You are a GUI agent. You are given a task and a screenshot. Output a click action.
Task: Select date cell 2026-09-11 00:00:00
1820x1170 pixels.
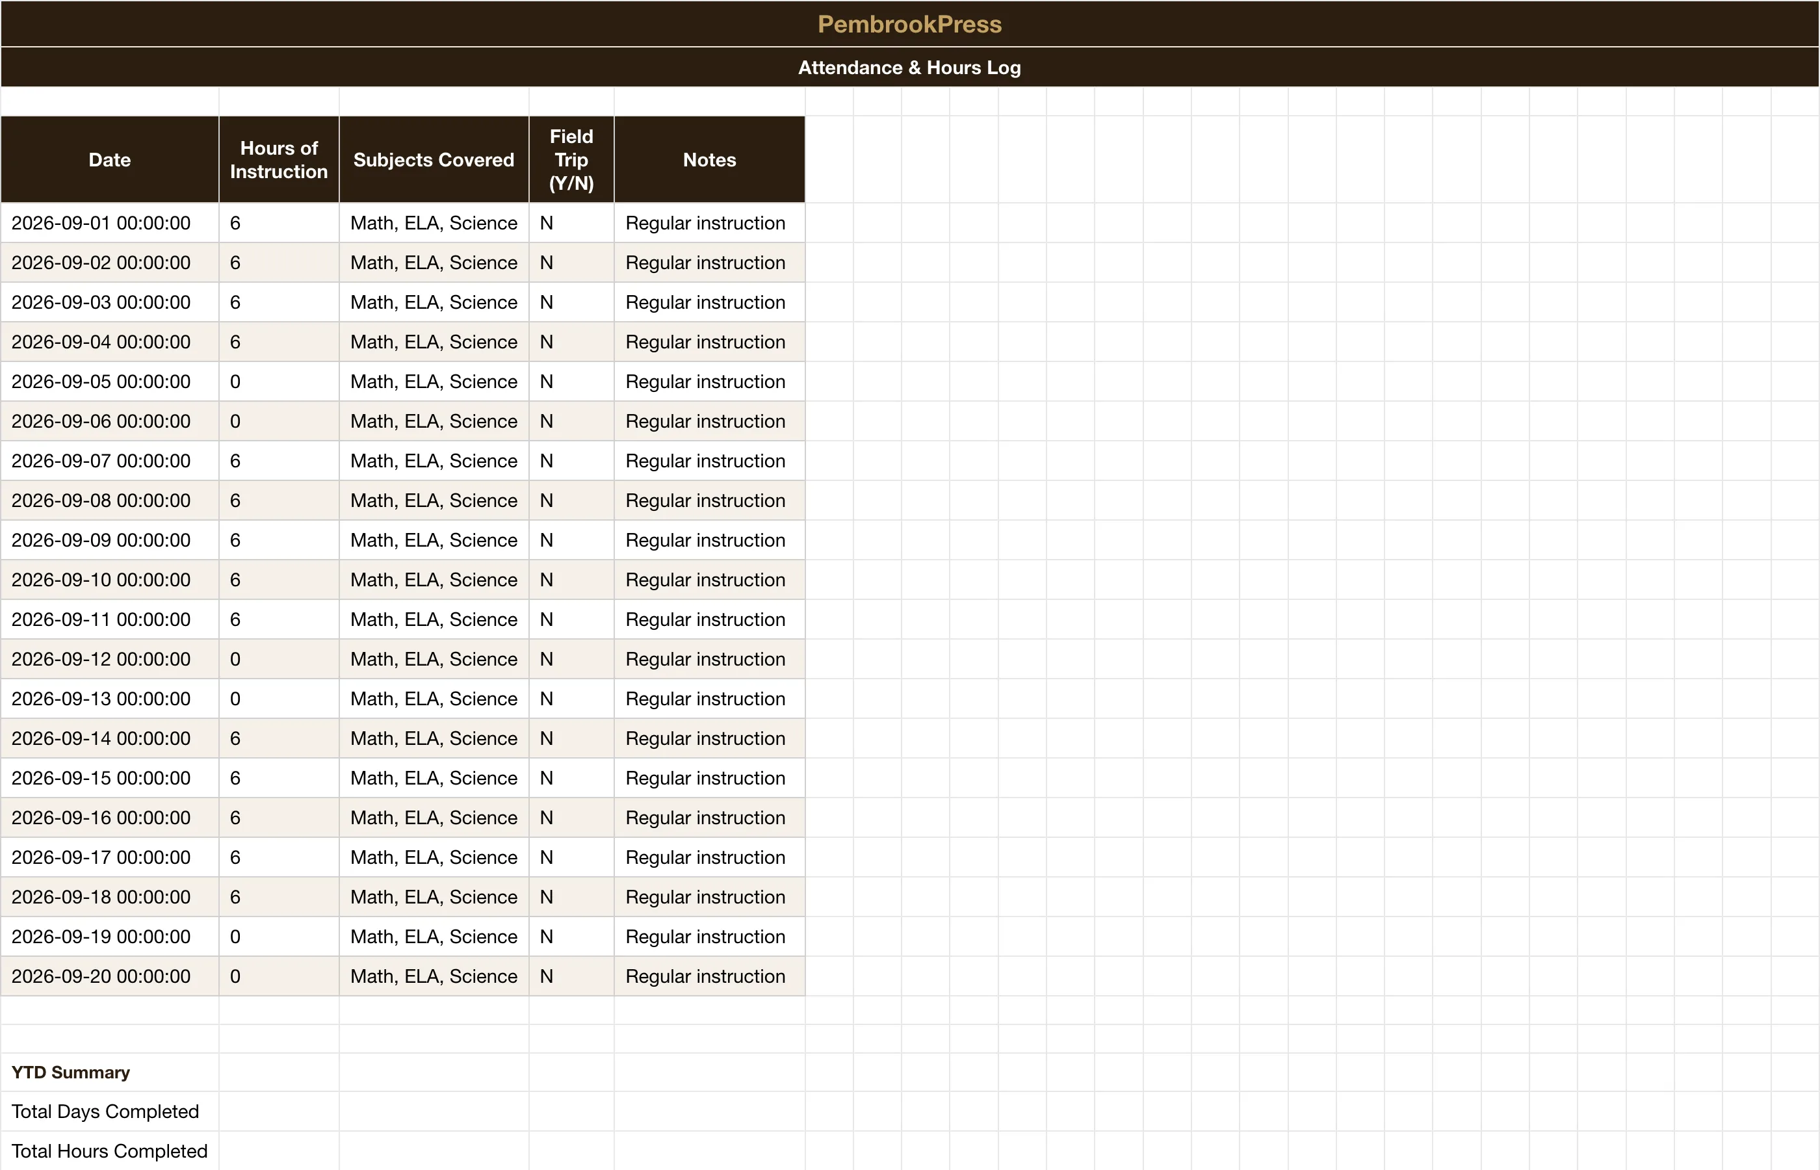coord(110,619)
